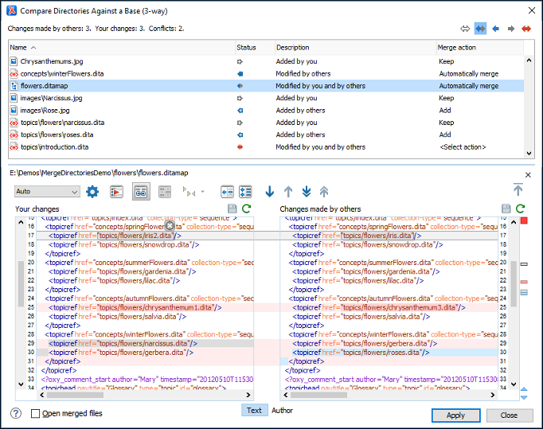Open Select action dropdown for introduction.dita
This screenshot has width=543, height=429.
(x=462, y=147)
